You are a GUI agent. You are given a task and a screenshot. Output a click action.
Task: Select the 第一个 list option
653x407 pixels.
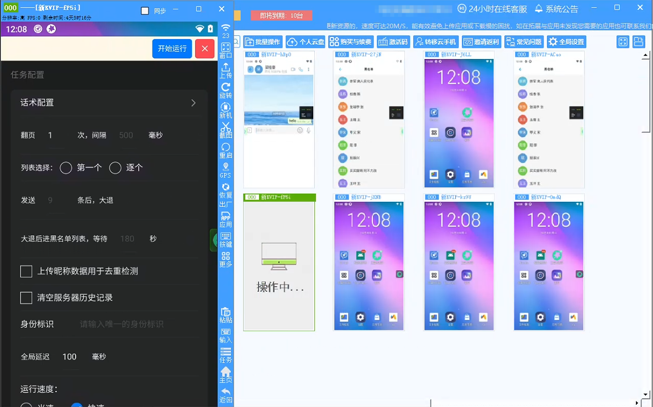66,168
